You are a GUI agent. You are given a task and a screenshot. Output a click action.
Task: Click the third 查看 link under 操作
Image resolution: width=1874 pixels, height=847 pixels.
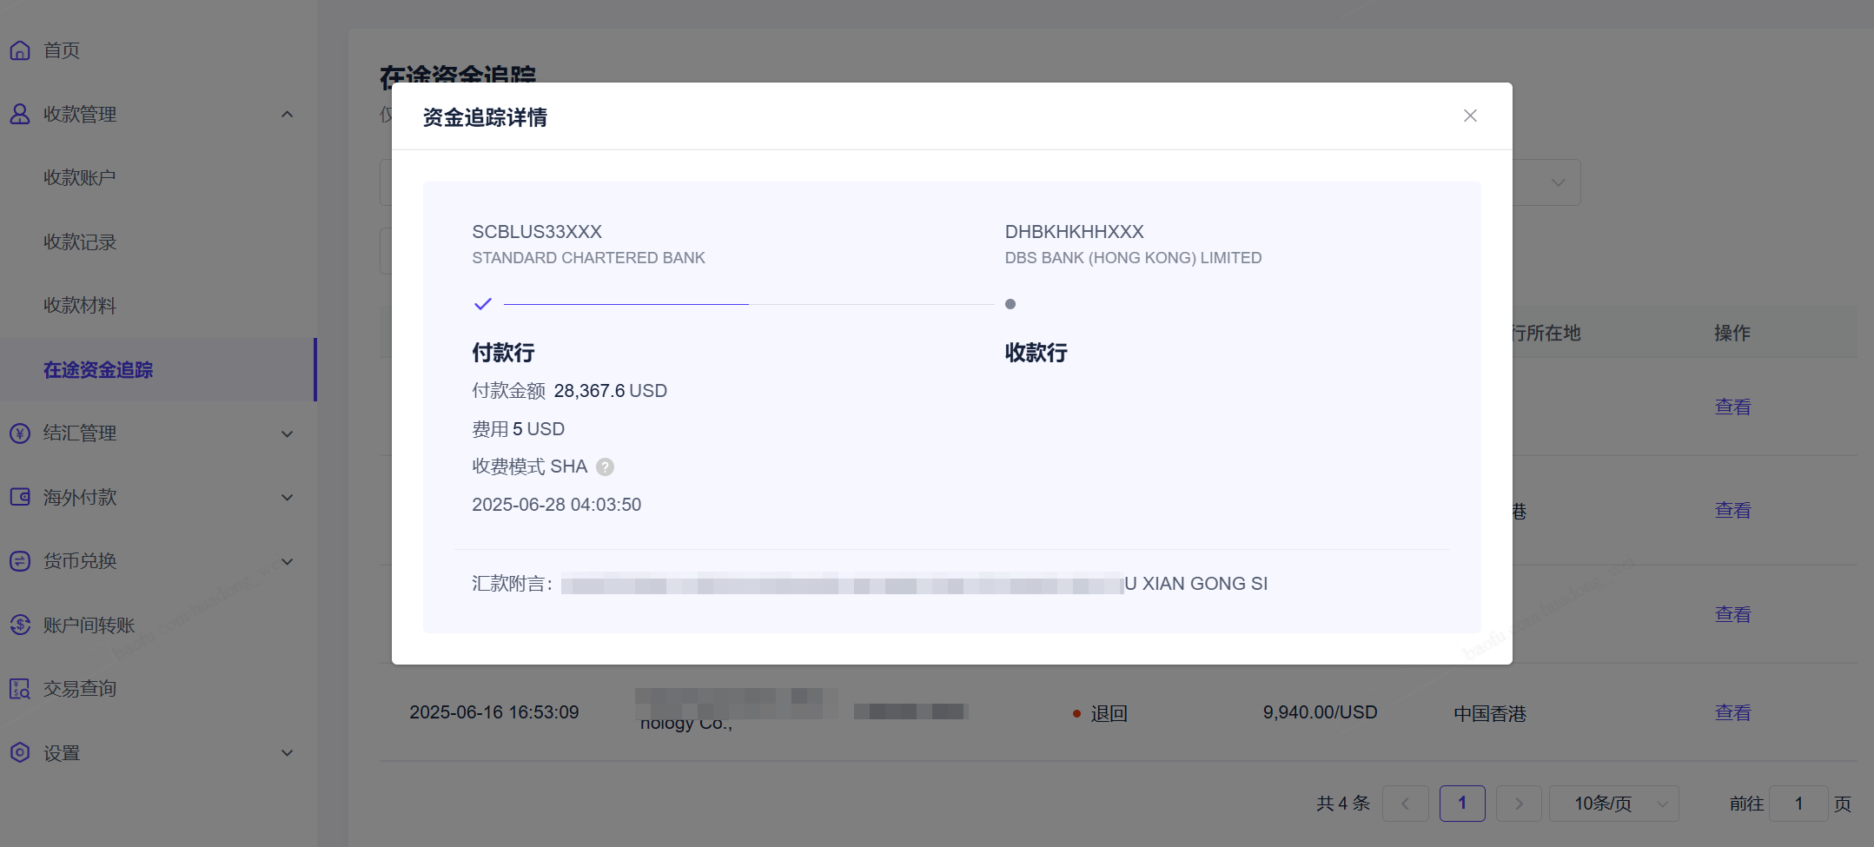(1732, 614)
